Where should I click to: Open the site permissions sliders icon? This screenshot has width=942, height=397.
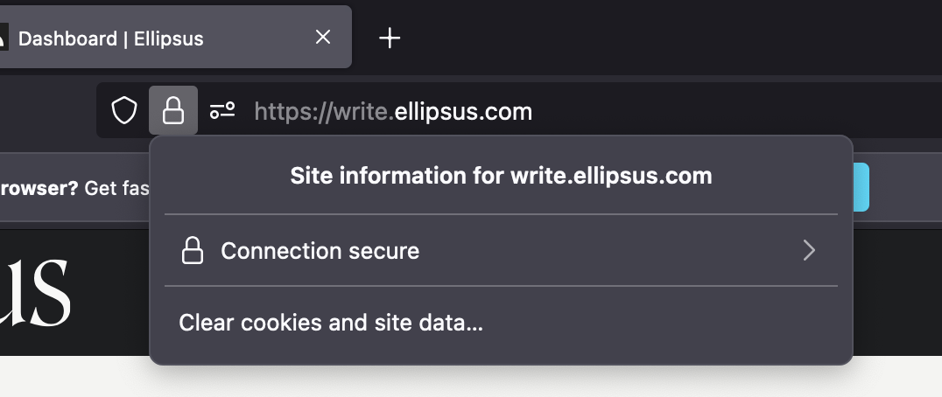click(x=222, y=111)
